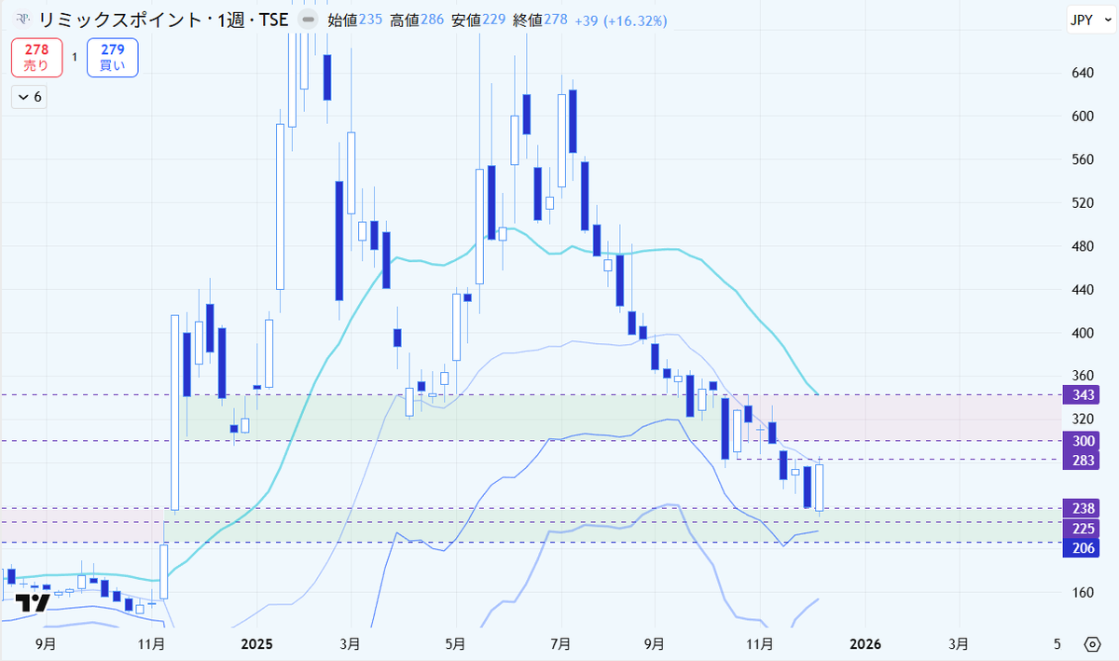Click the 安値229 low value

pos(477,20)
